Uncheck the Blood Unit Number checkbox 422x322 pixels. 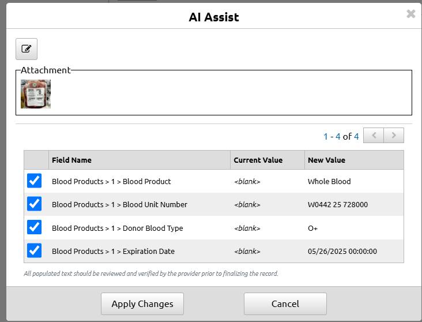[34, 204]
